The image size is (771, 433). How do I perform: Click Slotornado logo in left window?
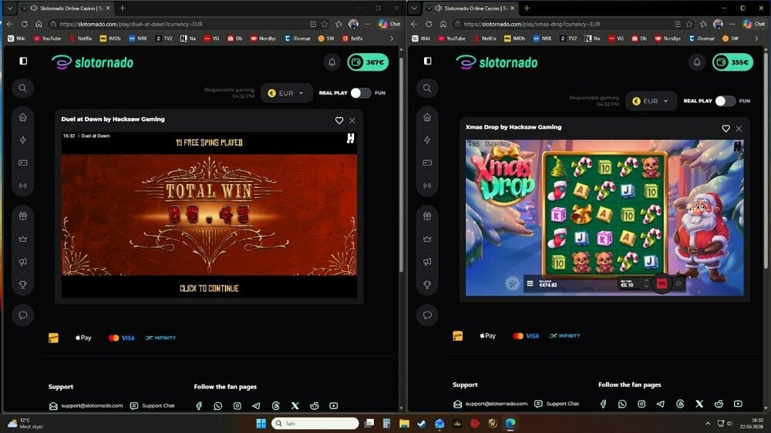click(x=93, y=62)
